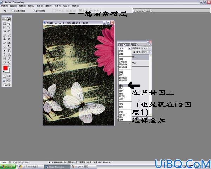
Task: Select the Clone Stamp tool
Action: point(5,39)
